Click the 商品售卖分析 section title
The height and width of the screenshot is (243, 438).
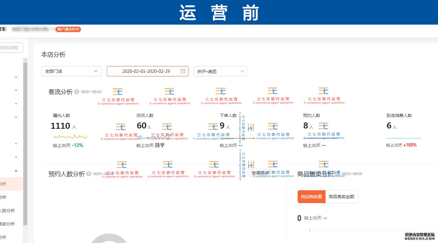coord(315,174)
